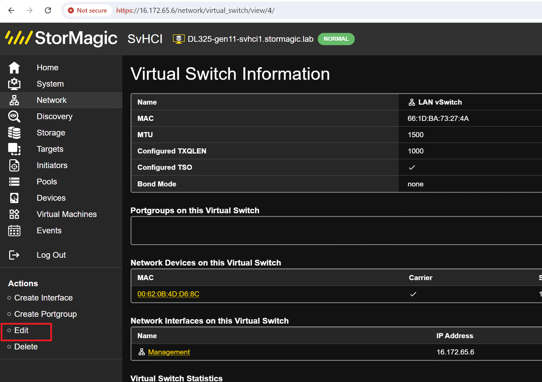Click the Devices disk icon
Screen dimensions: 542x382
click(x=14, y=198)
